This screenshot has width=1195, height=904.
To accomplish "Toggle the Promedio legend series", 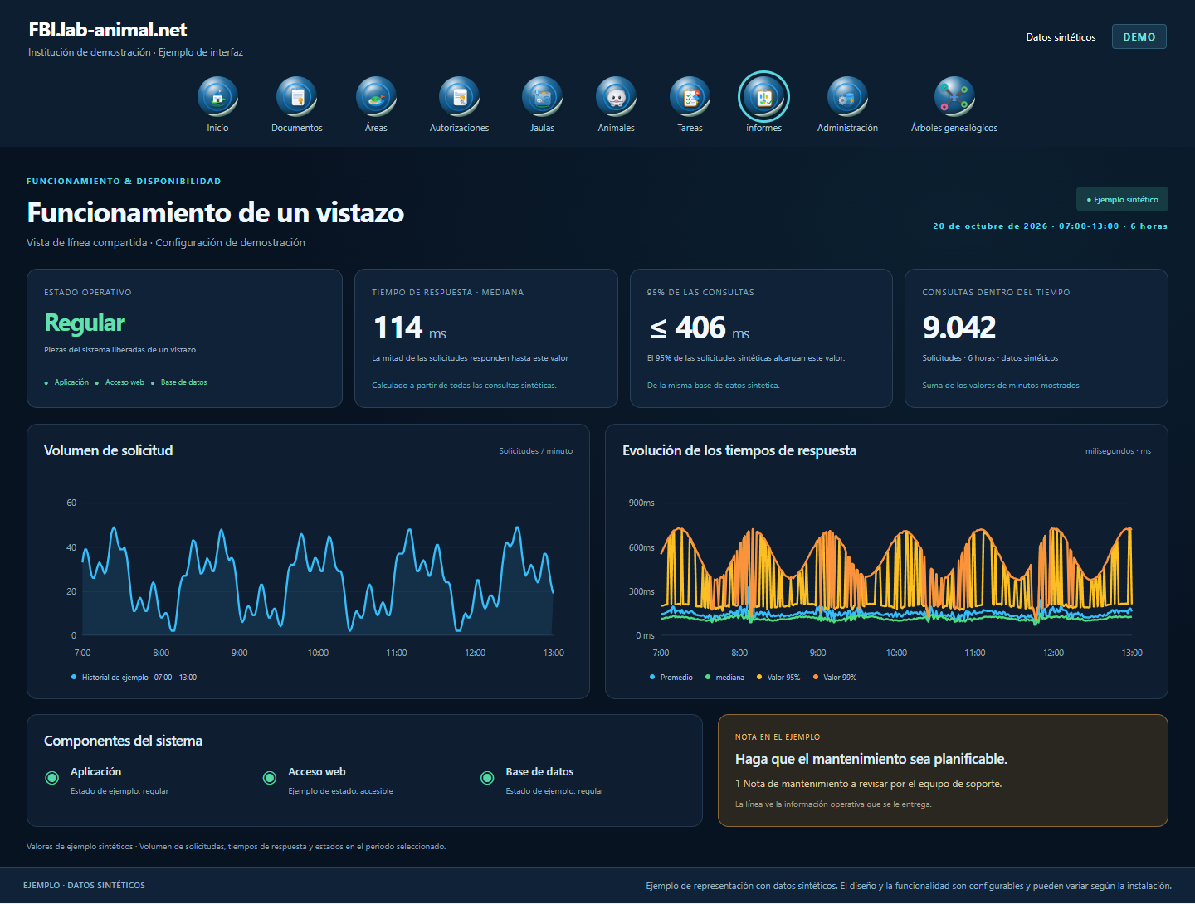I will [x=671, y=678].
